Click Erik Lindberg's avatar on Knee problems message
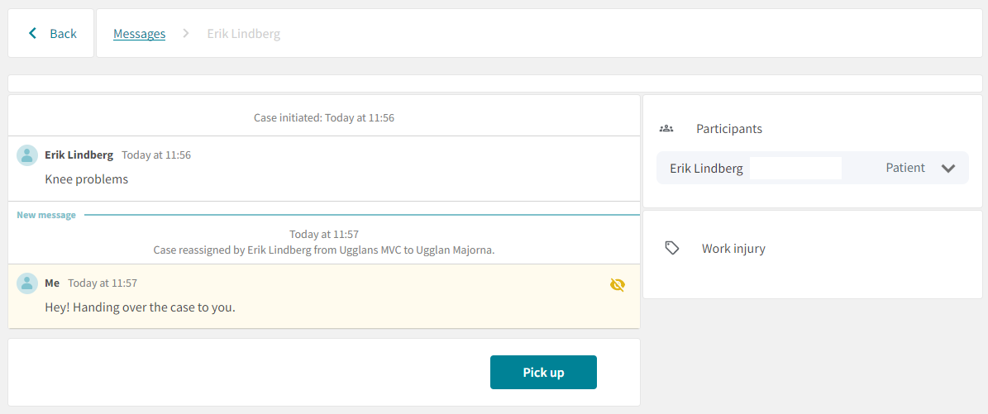Viewport: 988px width, 414px height. pyautogui.click(x=27, y=155)
